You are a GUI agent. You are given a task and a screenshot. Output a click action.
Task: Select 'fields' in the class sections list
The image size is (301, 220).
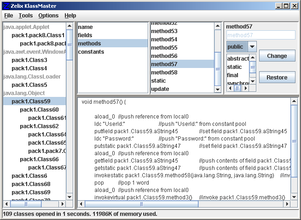pyautogui.click(x=113, y=35)
